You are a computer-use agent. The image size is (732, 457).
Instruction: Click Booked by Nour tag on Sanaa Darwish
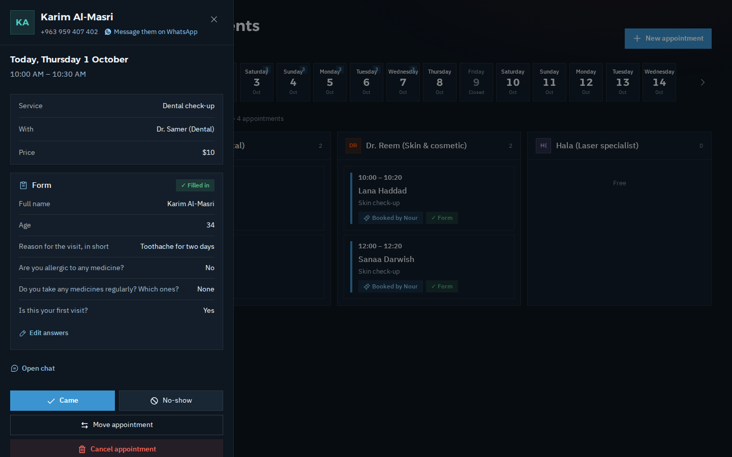tap(390, 286)
